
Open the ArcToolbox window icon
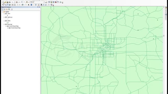pyautogui.click(x=56, y=2)
